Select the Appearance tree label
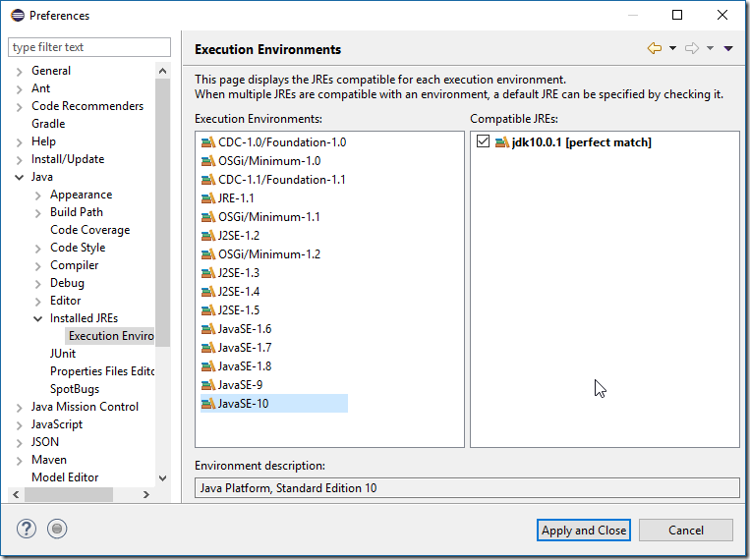Image resolution: width=750 pixels, height=560 pixels. (82, 195)
